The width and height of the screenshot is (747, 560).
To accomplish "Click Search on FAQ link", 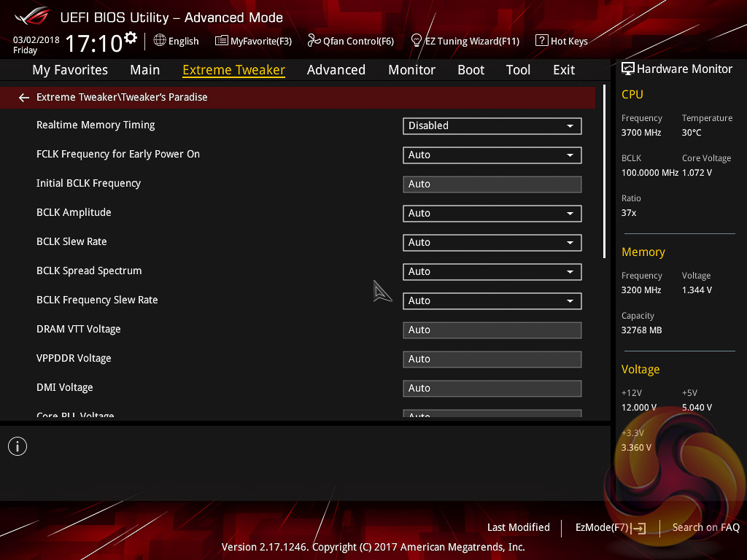I will pos(705,527).
